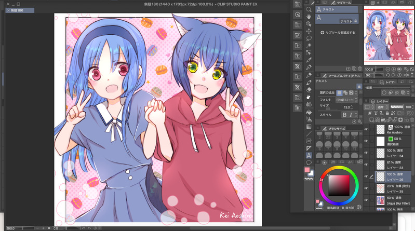
Task: Expand the スタイル style options arrow
Action: (356, 115)
